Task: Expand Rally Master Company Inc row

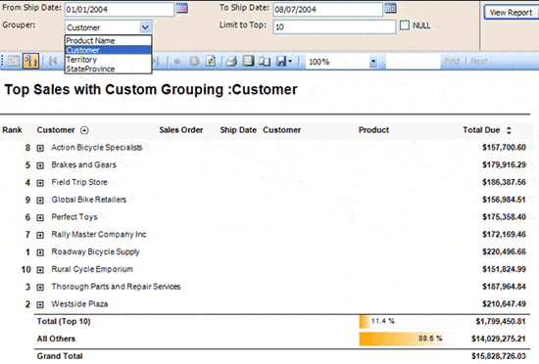Action: (40, 236)
